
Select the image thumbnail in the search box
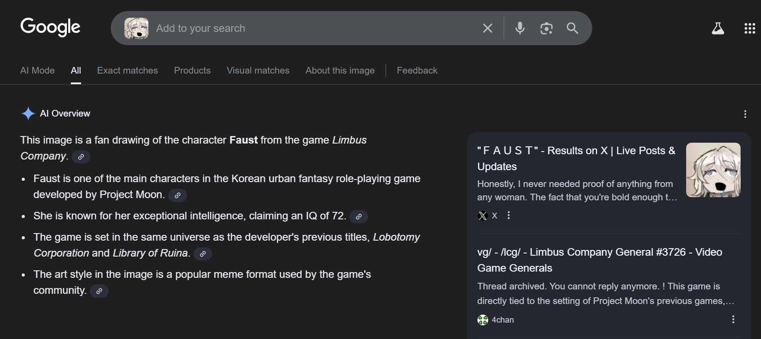[x=136, y=28]
